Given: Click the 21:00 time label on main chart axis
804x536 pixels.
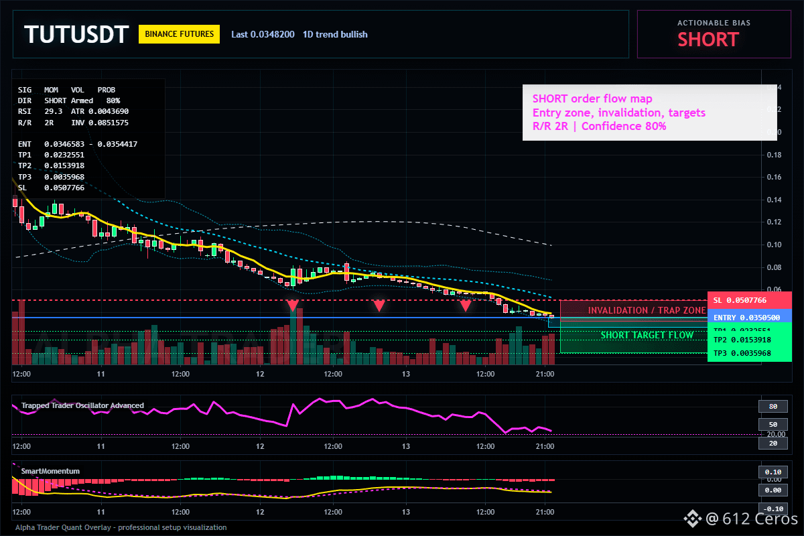Looking at the screenshot, I should (x=545, y=373).
